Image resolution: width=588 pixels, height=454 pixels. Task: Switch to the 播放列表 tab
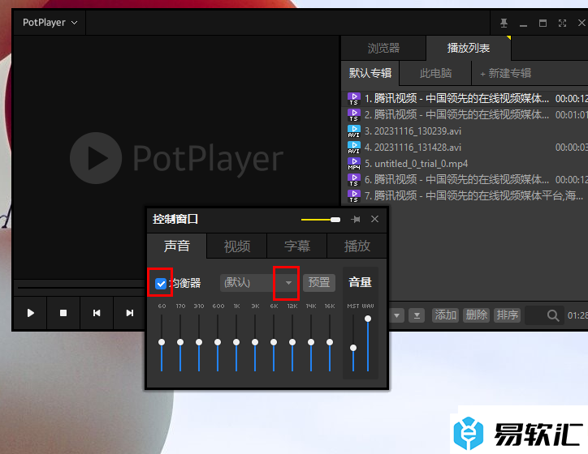(469, 48)
